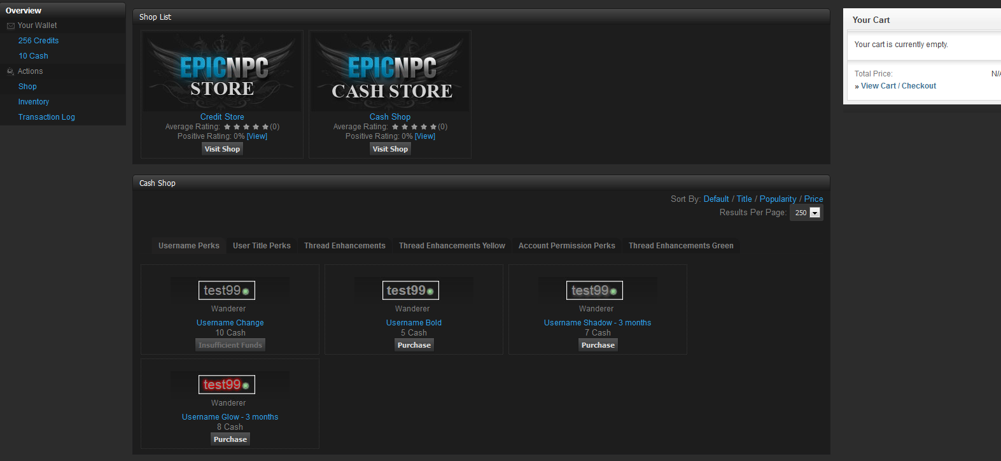Proceed to Checkout from cart panel
The width and height of the screenshot is (1001, 461).
(919, 86)
